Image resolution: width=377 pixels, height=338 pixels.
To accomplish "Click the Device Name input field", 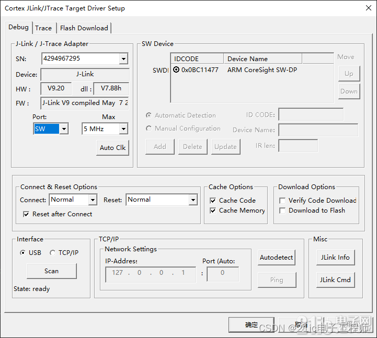I will pos(318,130).
